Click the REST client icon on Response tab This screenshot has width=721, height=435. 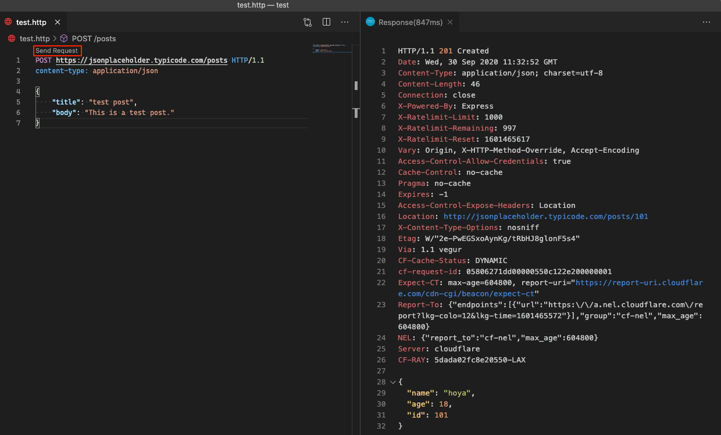tap(370, 22)
